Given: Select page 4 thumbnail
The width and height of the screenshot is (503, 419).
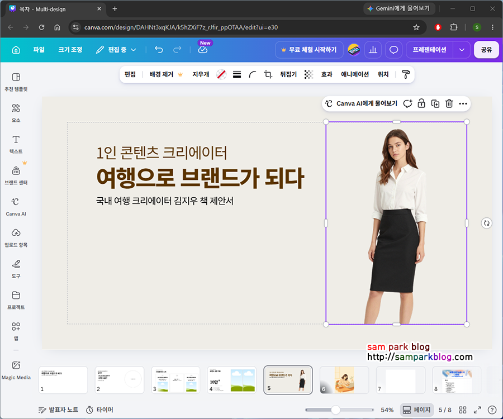Looking at the screenshot, I should coord(232,380).
